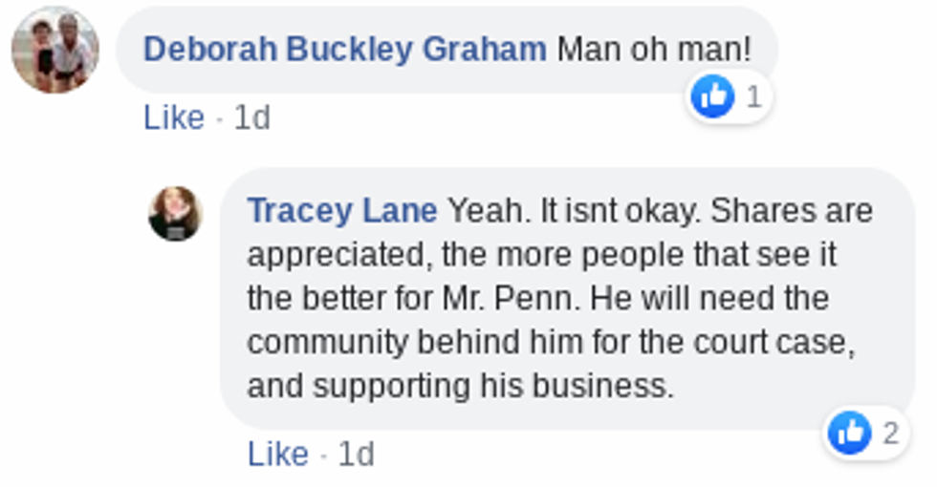
Task: Click the thumbs-up reaction icon on Deborah's comment
Action: pyautogui.click(x=712, y=96)
